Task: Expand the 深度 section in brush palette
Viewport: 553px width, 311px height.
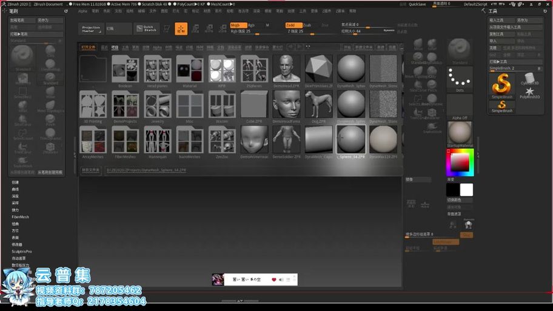Action: tap(15, 196)
